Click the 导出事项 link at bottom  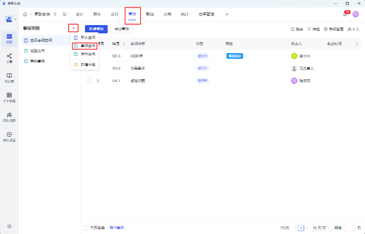click(116, 227)
